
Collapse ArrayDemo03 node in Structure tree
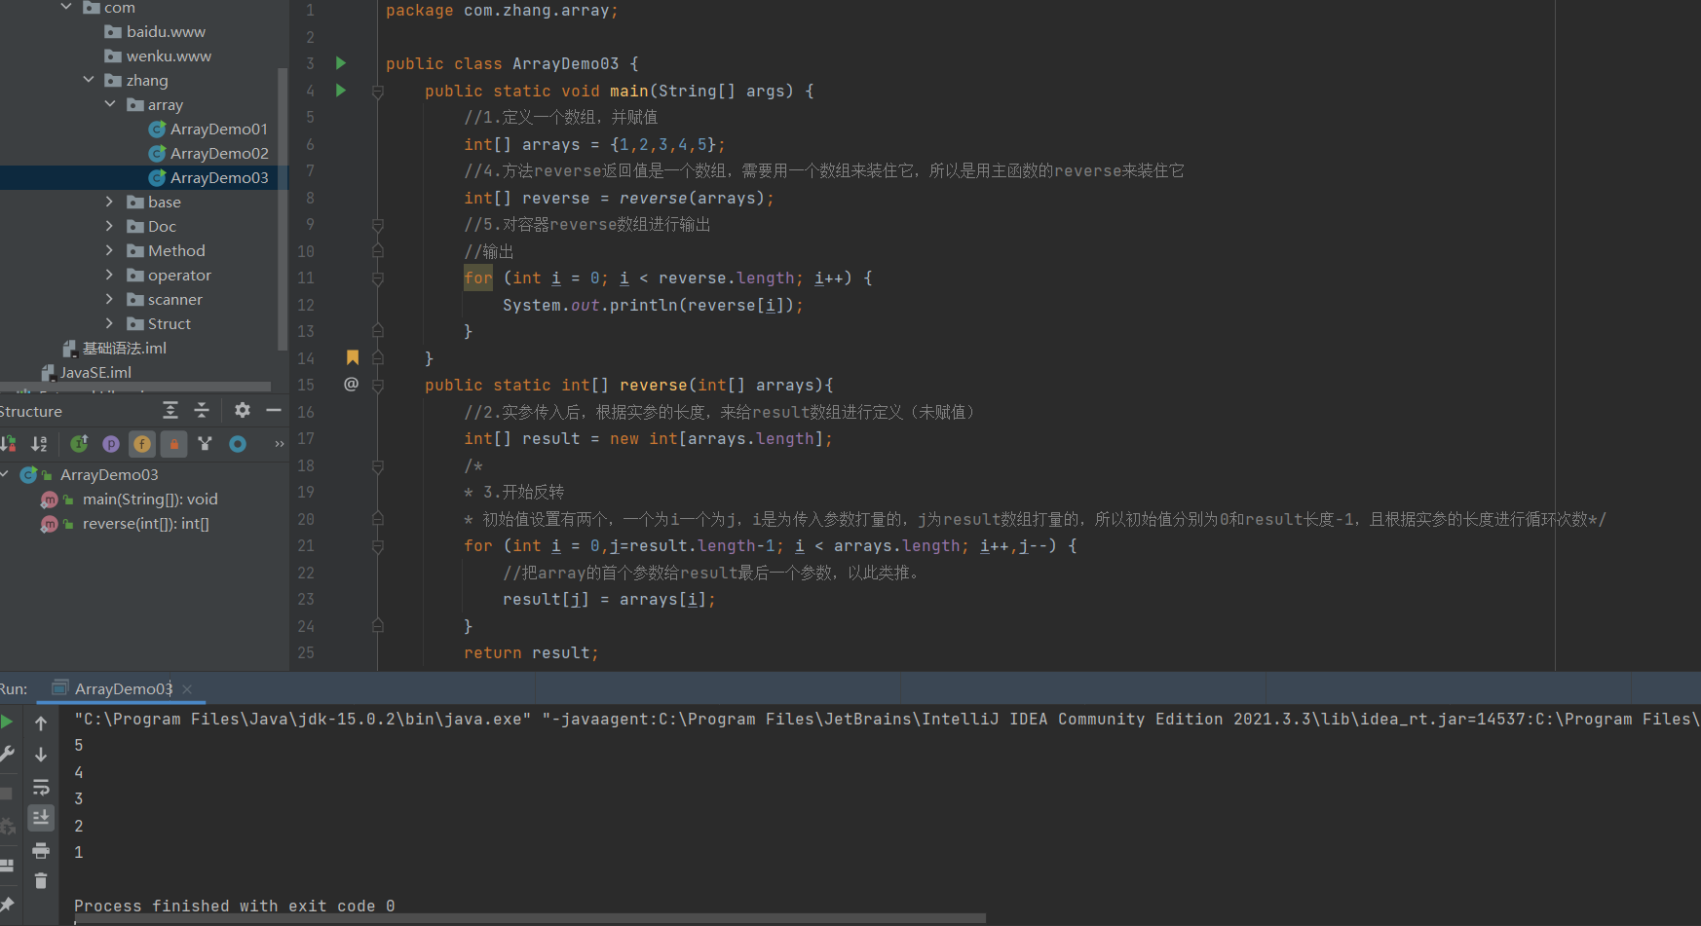pyautogui.click(x=5, y=474)
